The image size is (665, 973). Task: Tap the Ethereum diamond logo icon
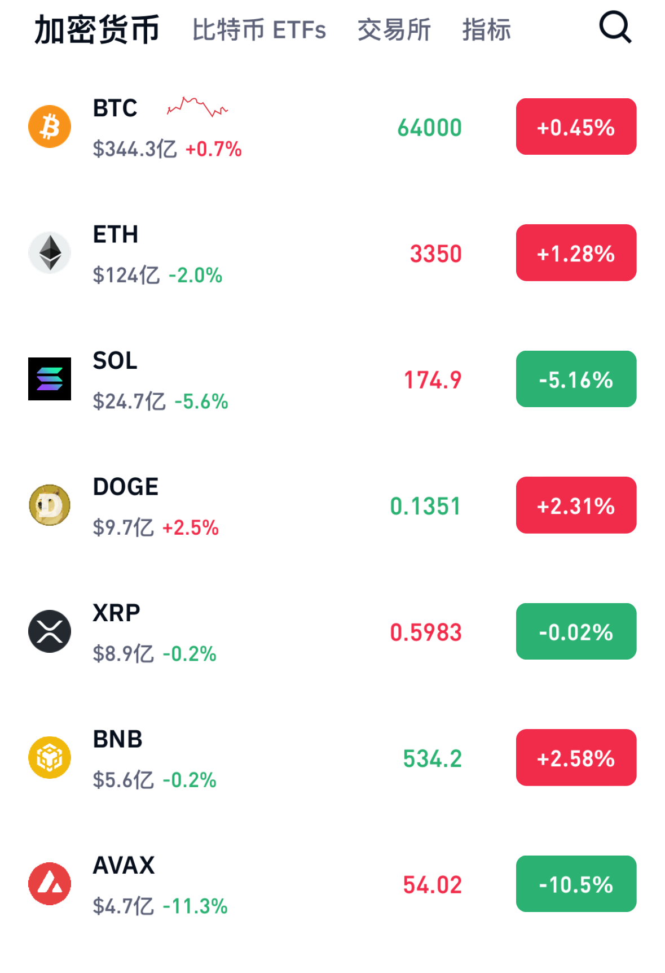click(50, 252)
